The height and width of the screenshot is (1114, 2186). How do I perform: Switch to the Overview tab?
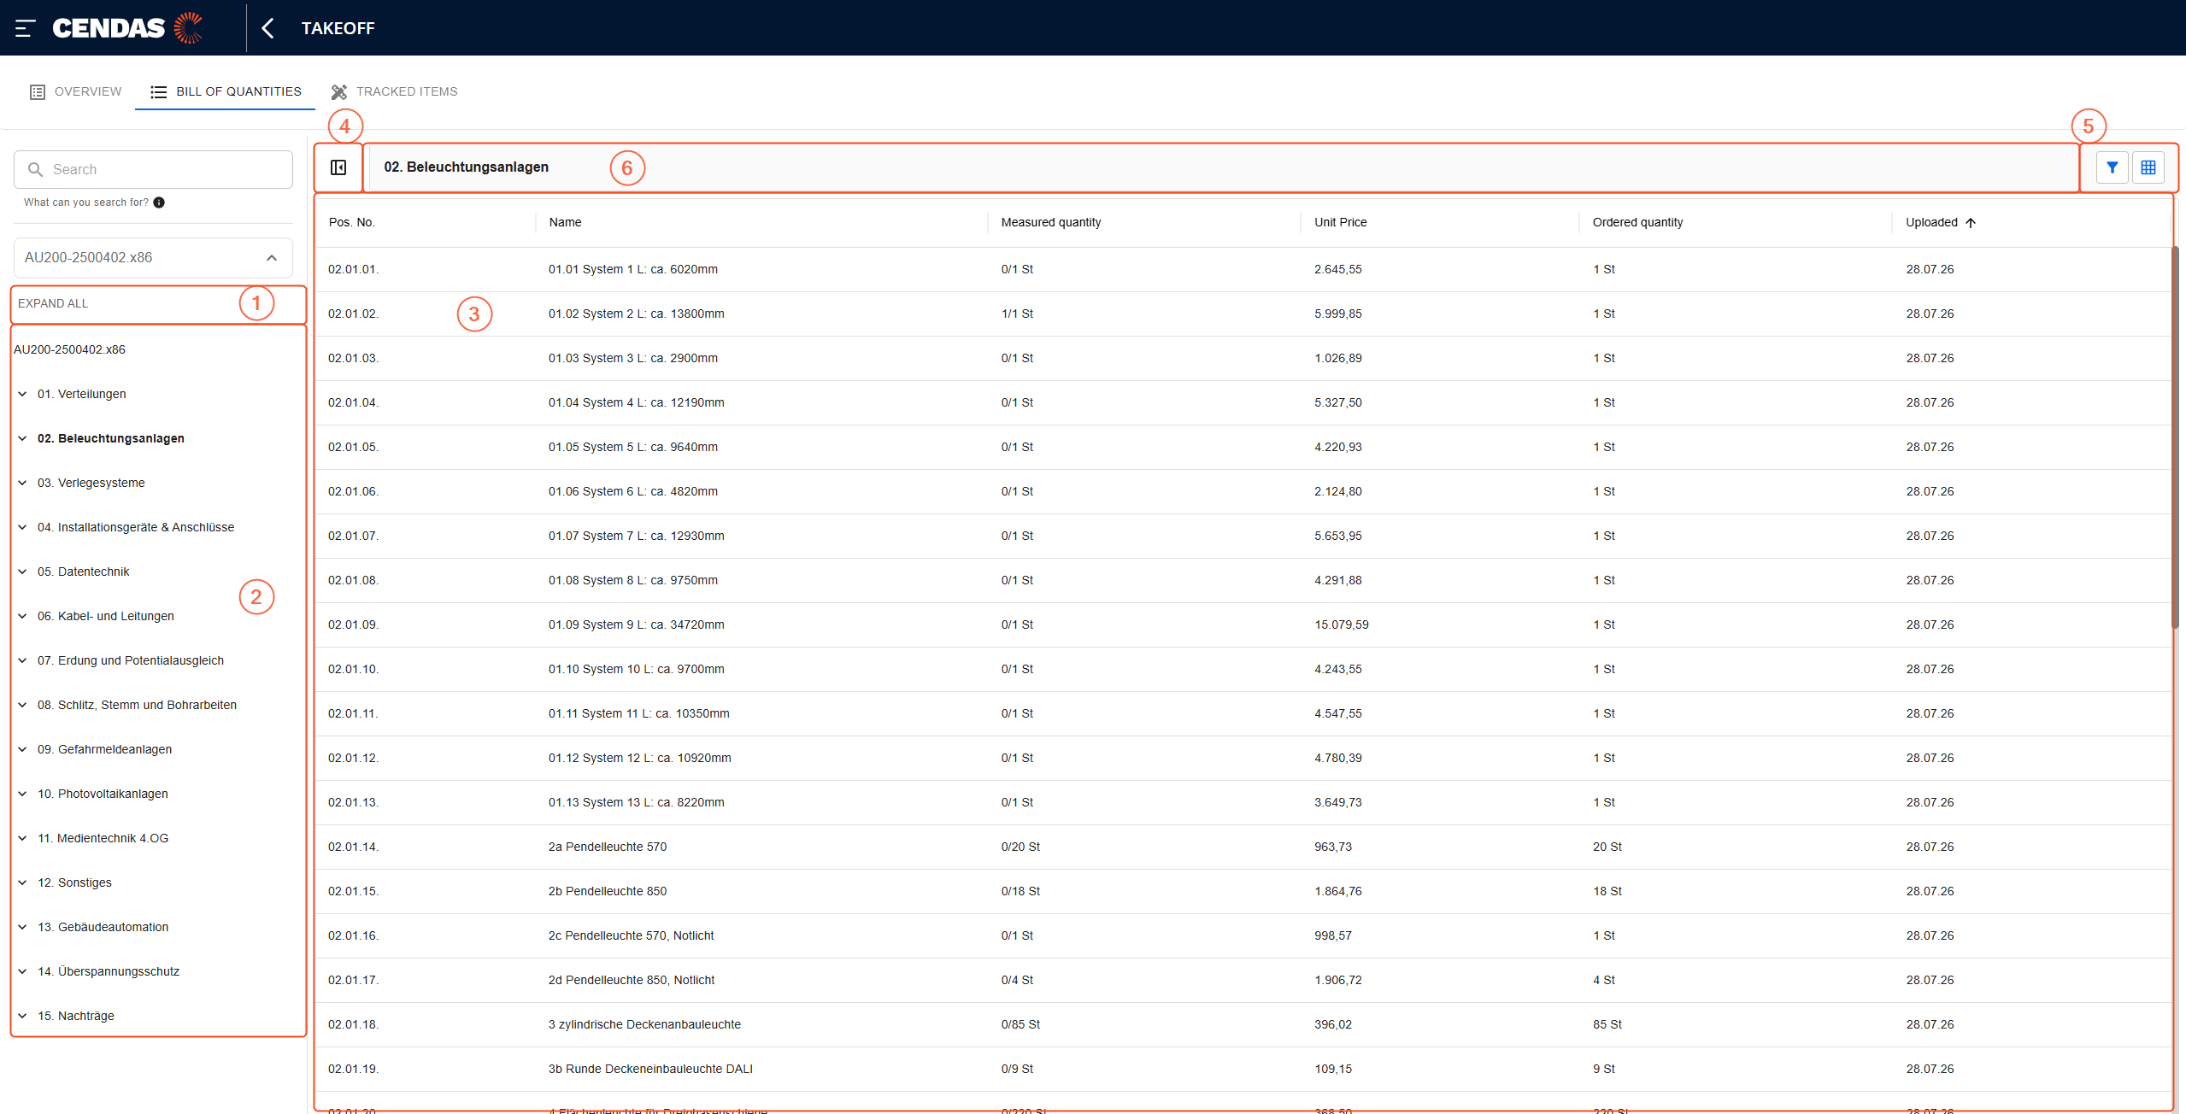click(75, 91)
